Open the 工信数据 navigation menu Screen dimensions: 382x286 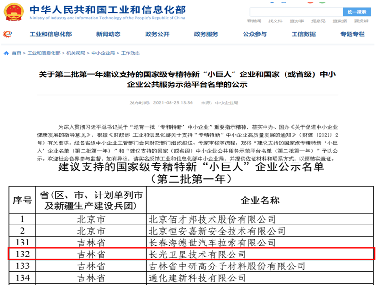point(304,34)
